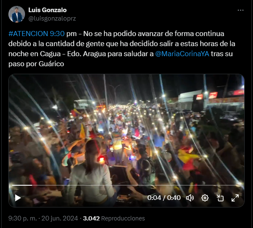Open the #ATENCION hashtag
Viewport: 253px width, 228px height.
point(28,34)
